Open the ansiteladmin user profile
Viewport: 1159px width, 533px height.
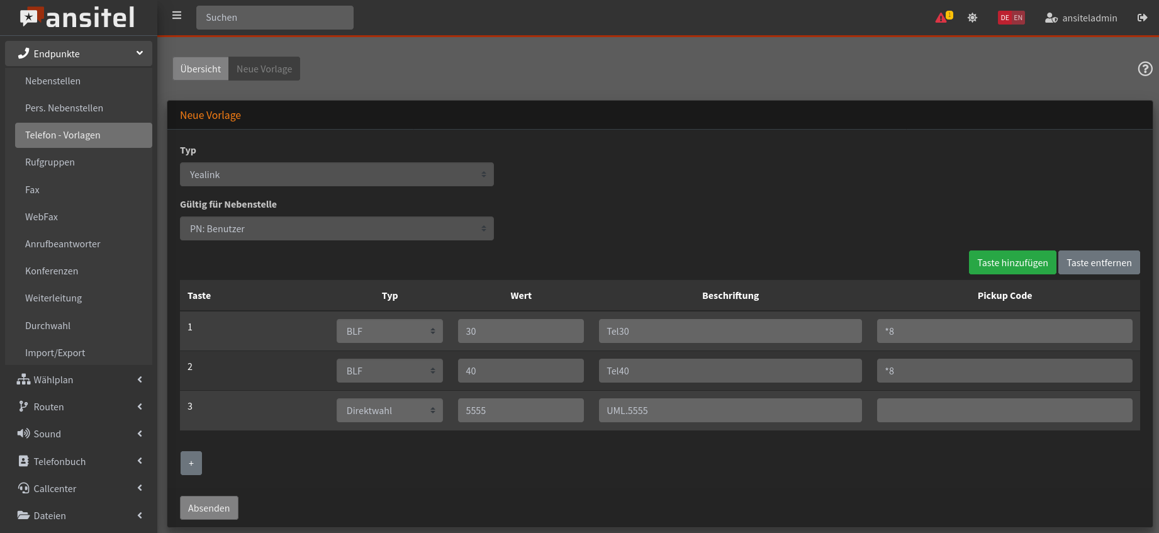click(1081, 18)
